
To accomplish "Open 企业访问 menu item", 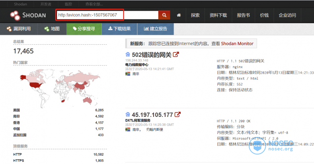I will pyautogui.click(x=287, y=15).
